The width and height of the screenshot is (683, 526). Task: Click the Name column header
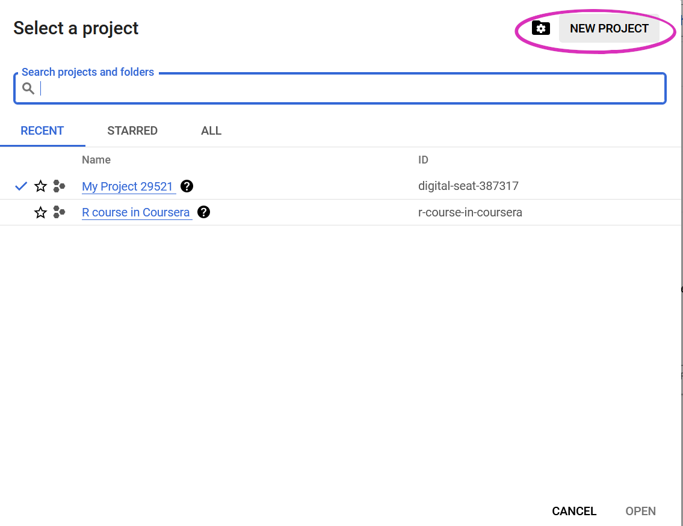click(x=96, y=159)
